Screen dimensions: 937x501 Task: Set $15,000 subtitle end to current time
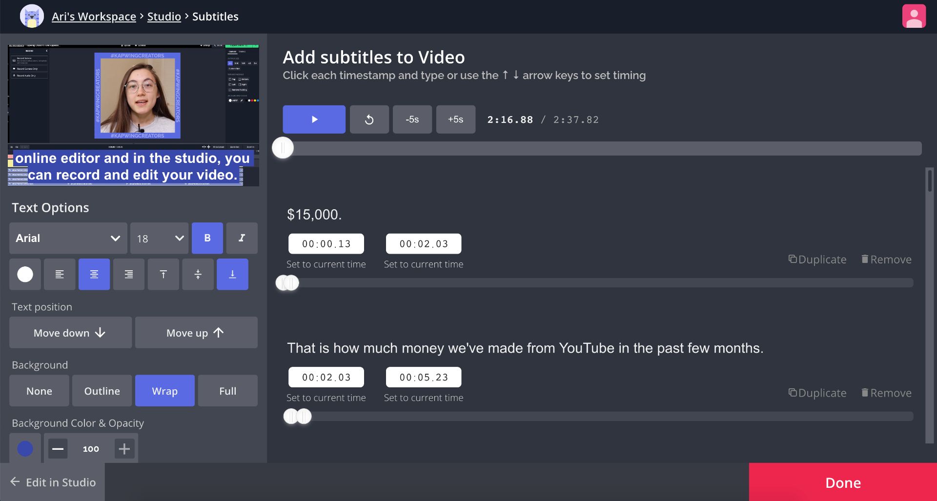(424, 264)
